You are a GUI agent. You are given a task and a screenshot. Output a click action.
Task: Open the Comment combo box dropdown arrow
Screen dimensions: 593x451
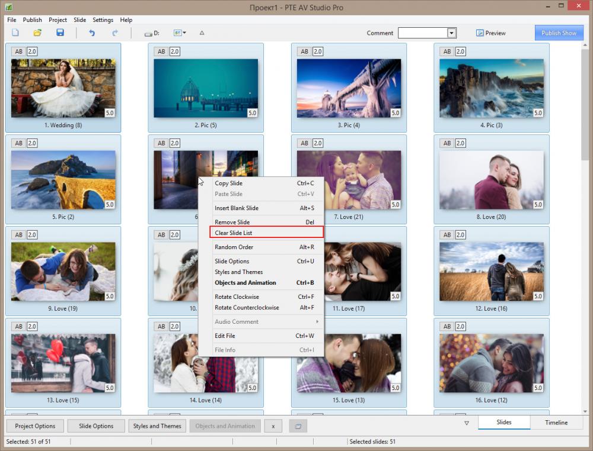(451, 33)
